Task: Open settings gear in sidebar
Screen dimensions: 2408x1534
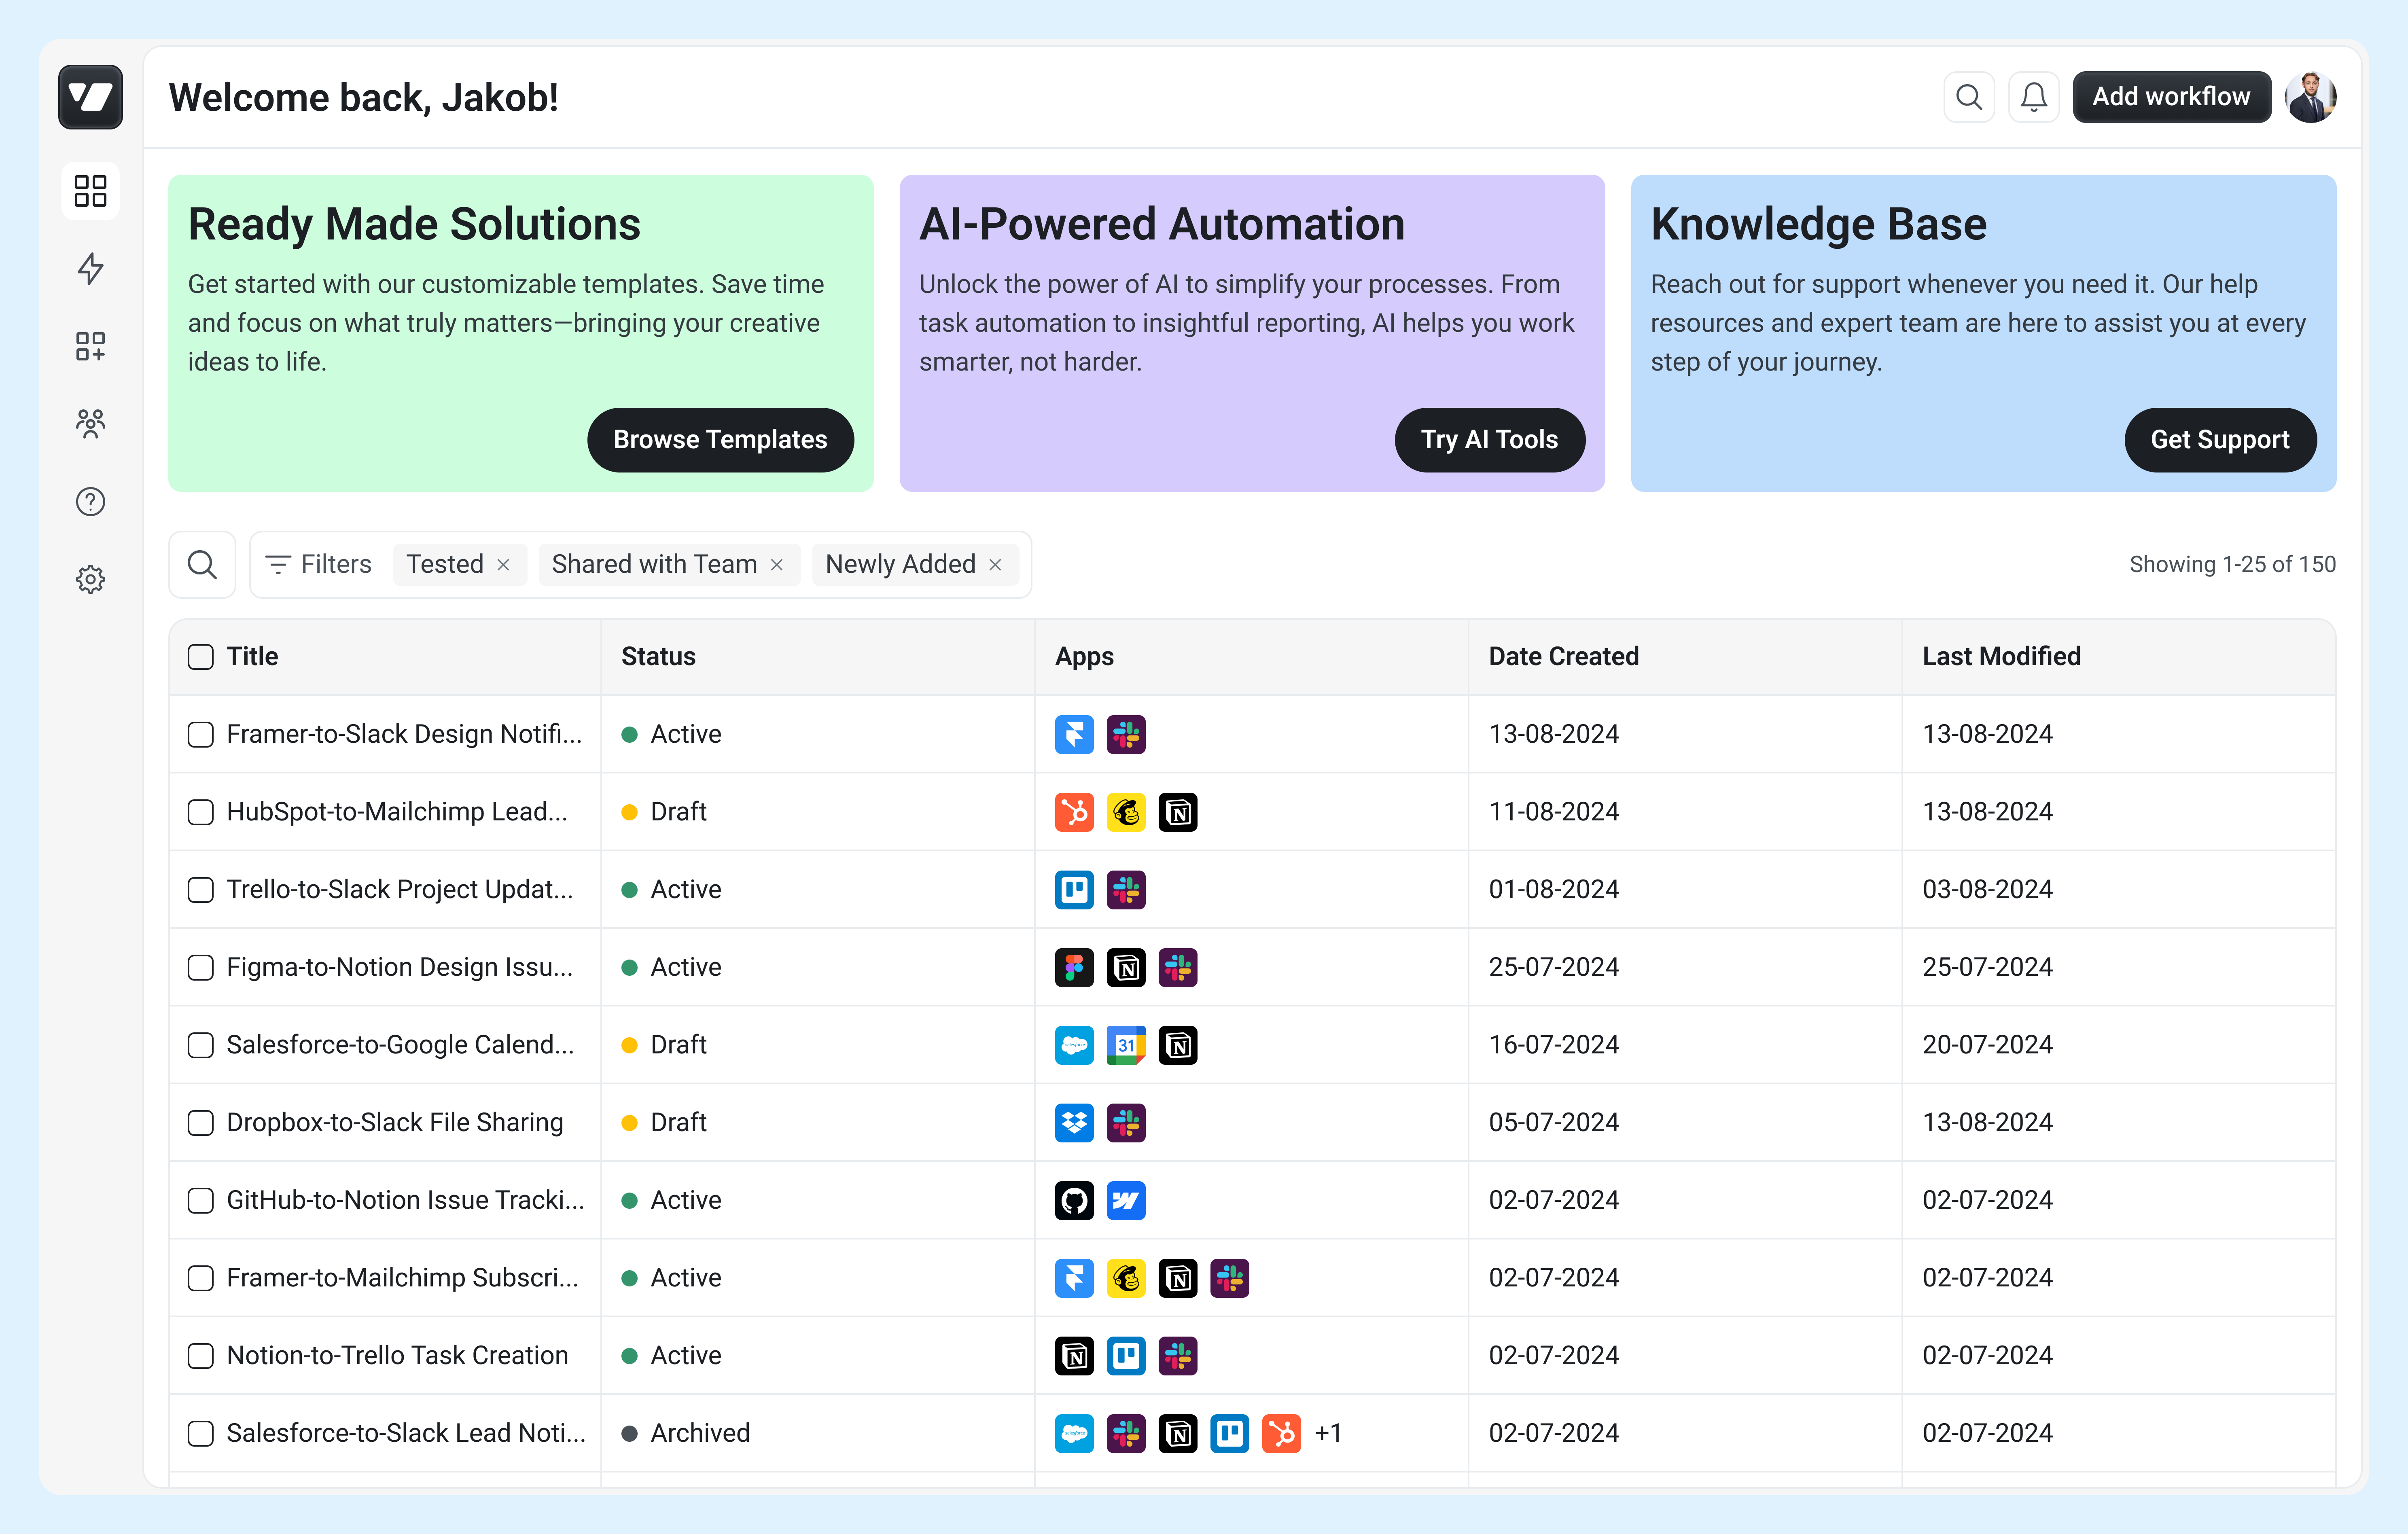Action: [90, 579]
